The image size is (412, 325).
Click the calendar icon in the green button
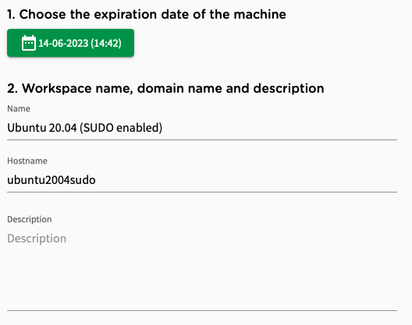click(x=29, y=43)
